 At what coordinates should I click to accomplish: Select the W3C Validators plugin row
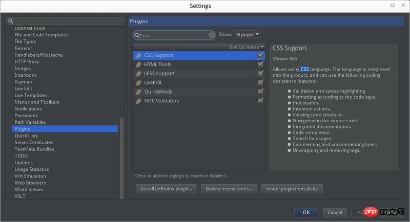point(199,101)
